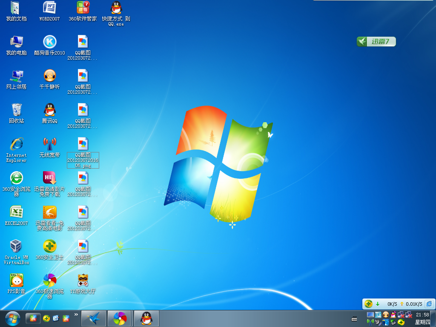Image resolution: width=436 pixels, height=327 pixels.
Task: Click the Windows Start orb
Action: click(x=12, y=318)
